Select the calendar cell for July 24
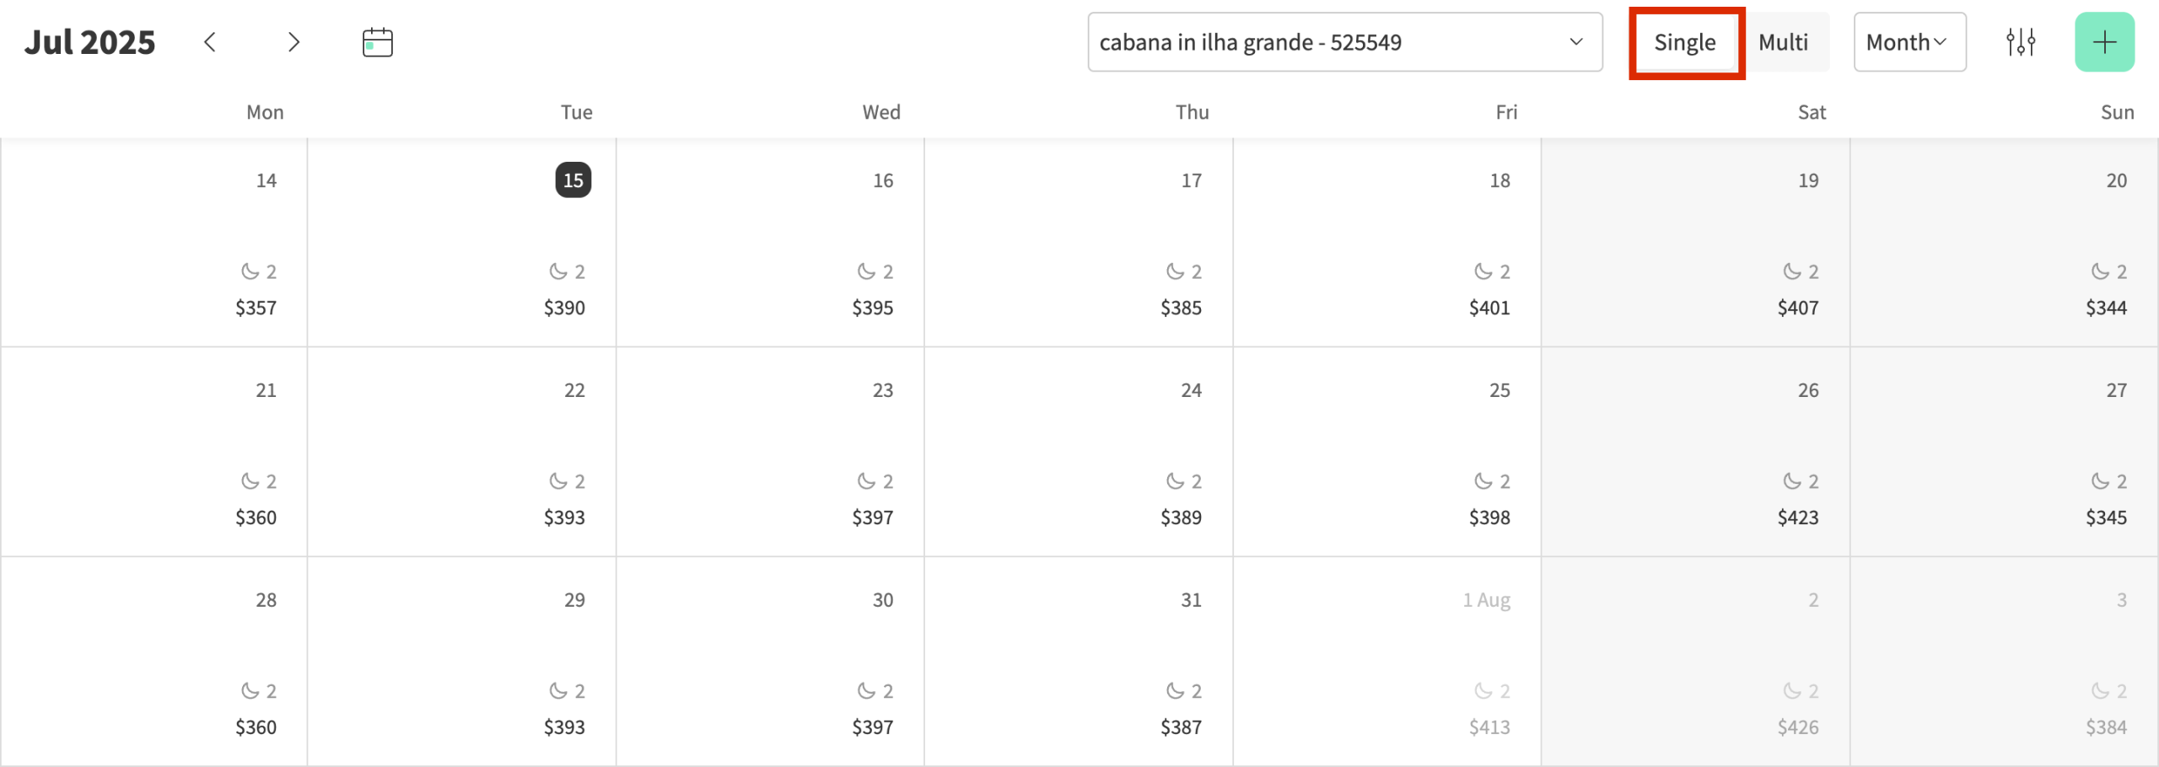2159x767 pixels. coord(1079,453)
